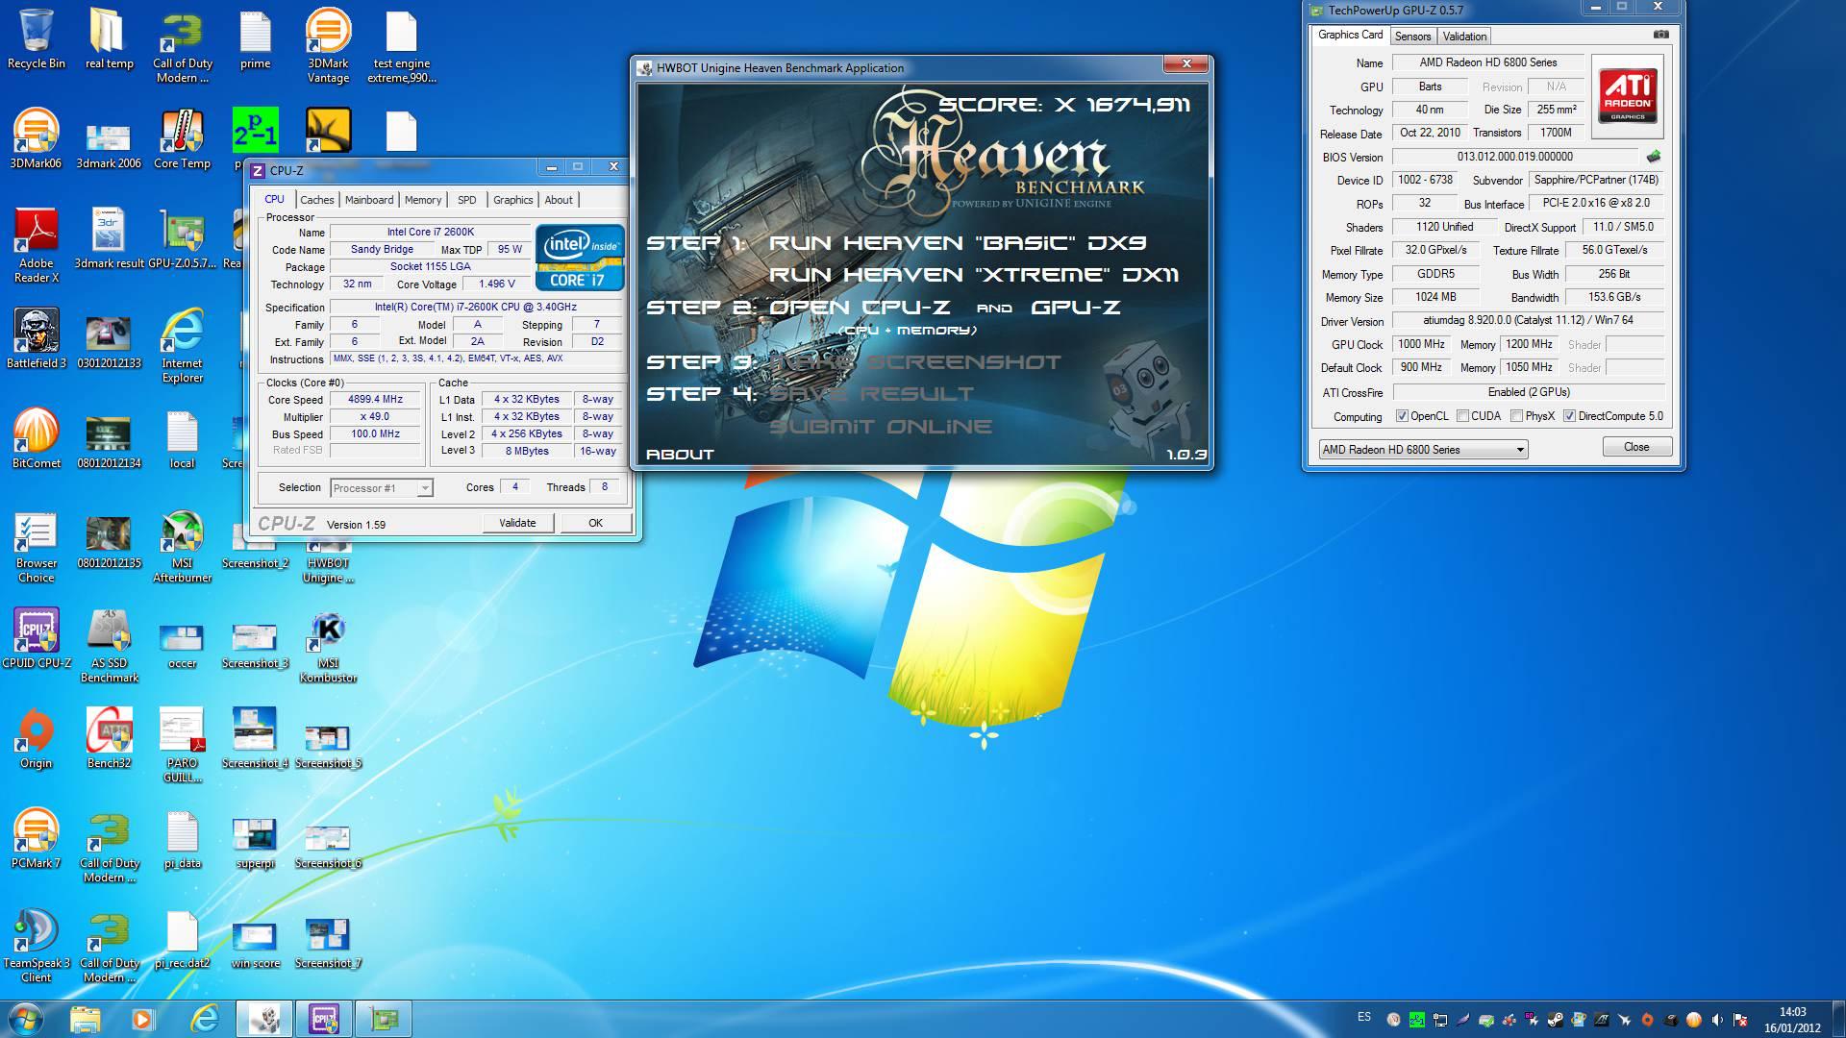Open Bench32 desktop icon
Viewport: 1846px width, 1038px height.
click(x=109, y=739)
